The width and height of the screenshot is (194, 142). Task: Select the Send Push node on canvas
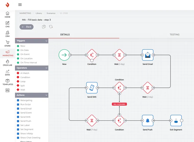[148, 121]
